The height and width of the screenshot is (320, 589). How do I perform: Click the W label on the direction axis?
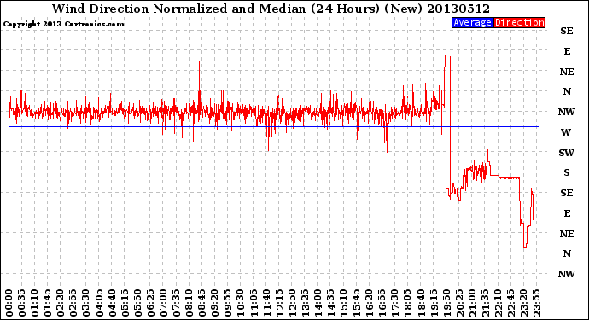pos(566,132)
